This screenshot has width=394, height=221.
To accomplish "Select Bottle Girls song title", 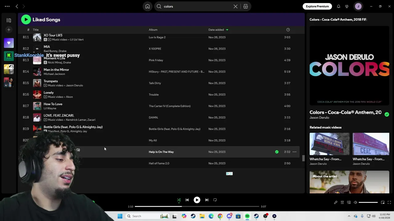I will pos(73,127).
